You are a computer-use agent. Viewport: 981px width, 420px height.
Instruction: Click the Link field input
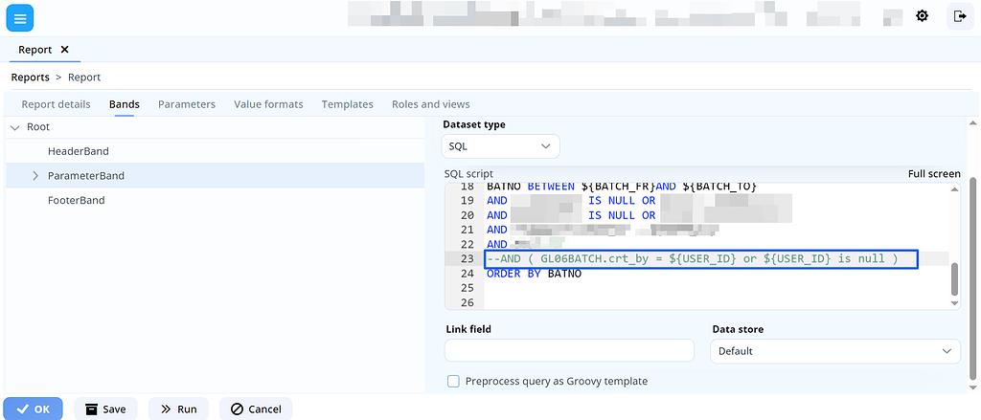tap(569, 350)
